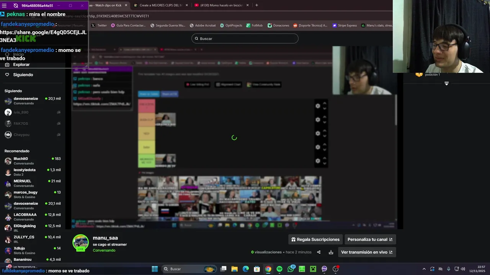Open volume control in system tray

pyautogui.click(x=463, y=269)
